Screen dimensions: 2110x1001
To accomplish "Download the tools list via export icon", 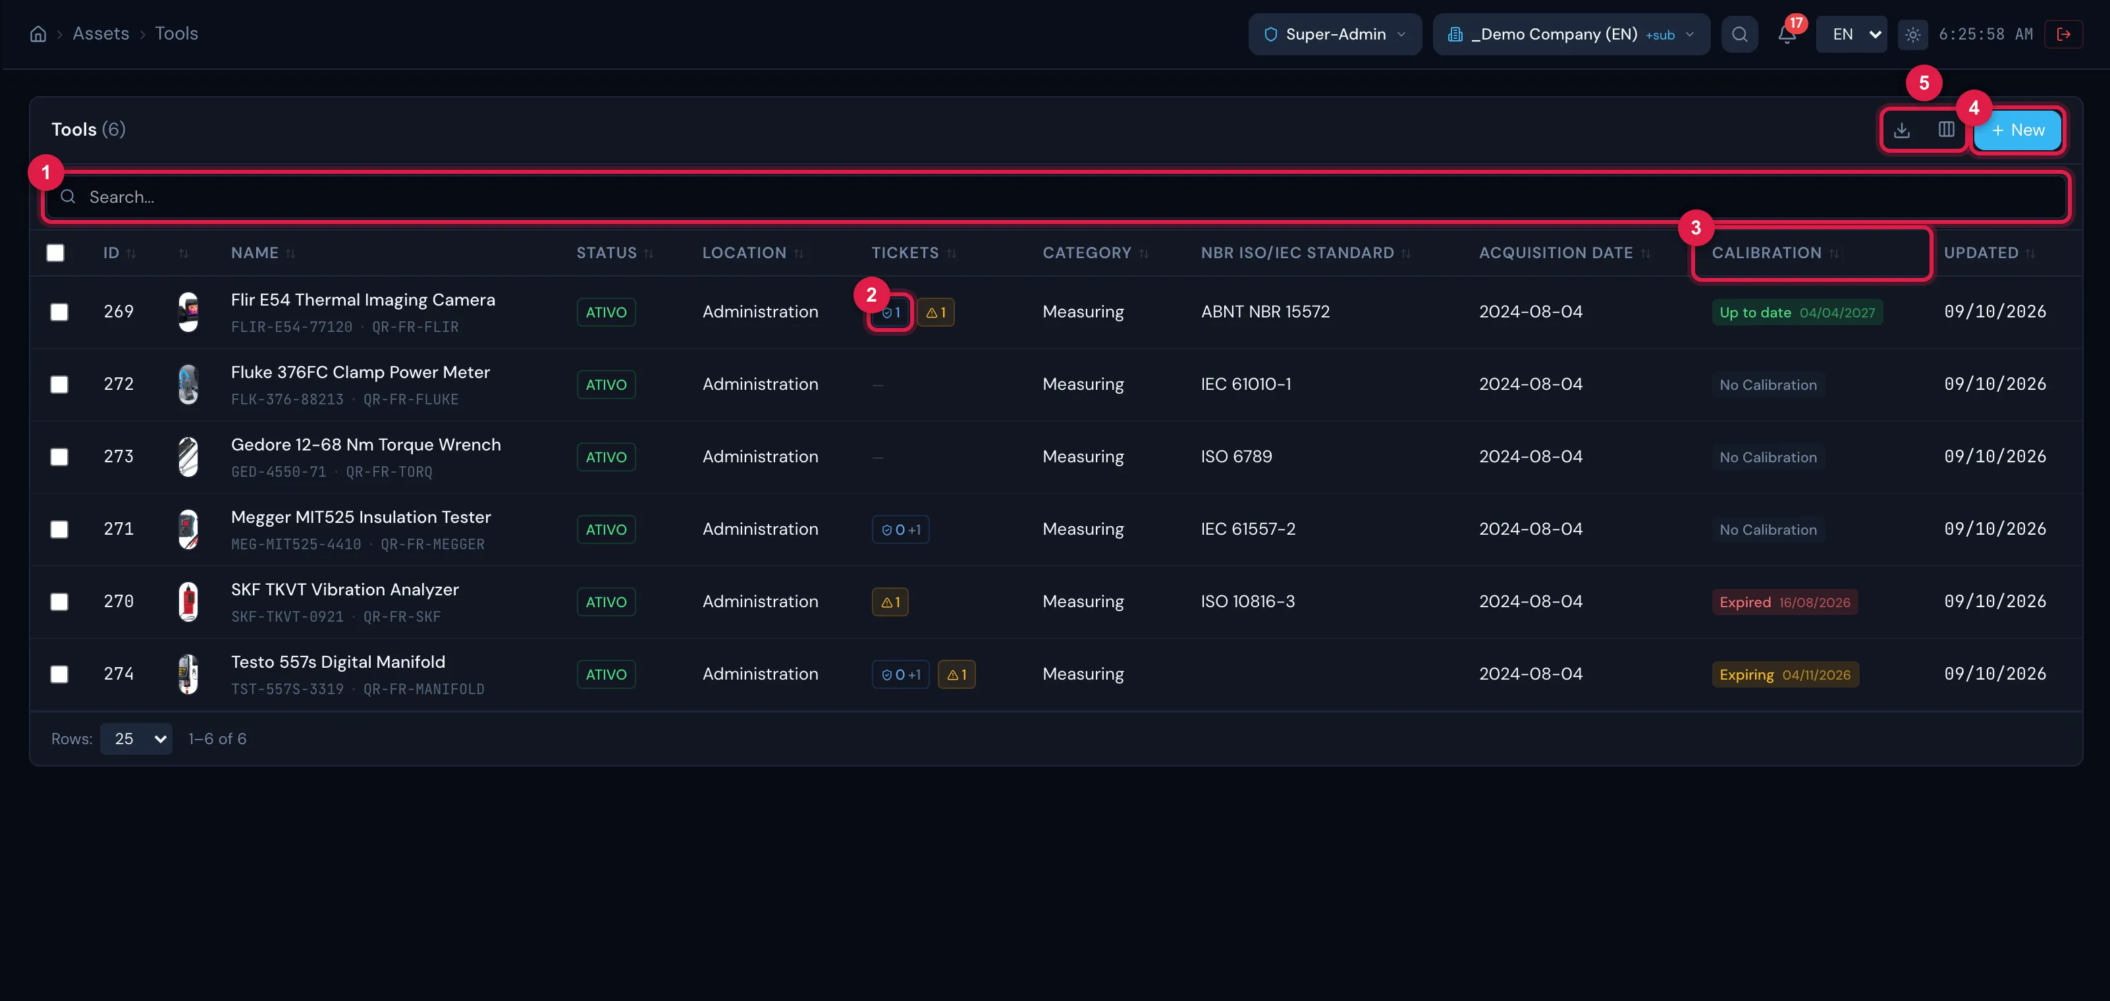I will 1902,130.
